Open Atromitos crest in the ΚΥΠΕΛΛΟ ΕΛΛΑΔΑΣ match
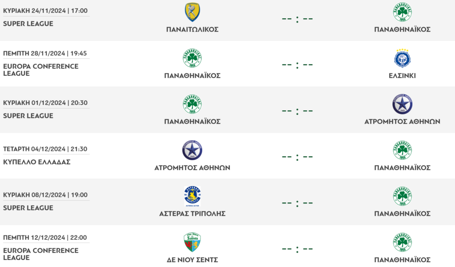This screenshot has height=267, width=455. point(192,150)
